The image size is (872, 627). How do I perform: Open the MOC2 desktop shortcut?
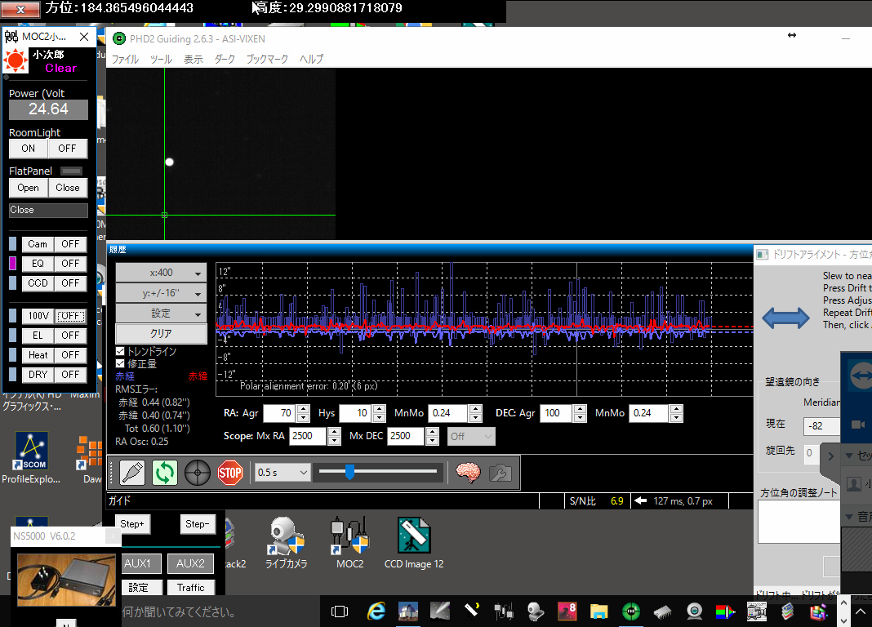[349, 543]
